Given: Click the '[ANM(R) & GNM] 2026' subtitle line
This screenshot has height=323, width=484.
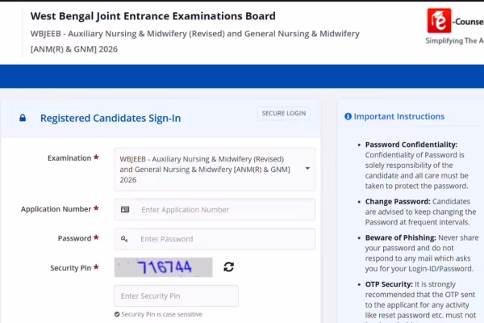Looking at the screenshot, I should point(74,49).
